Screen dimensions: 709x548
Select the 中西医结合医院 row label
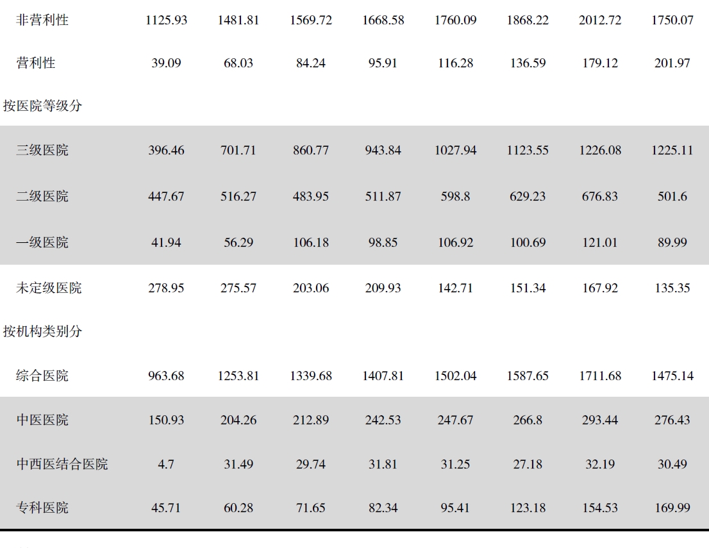pyautogui.click(x=62, y=464)
